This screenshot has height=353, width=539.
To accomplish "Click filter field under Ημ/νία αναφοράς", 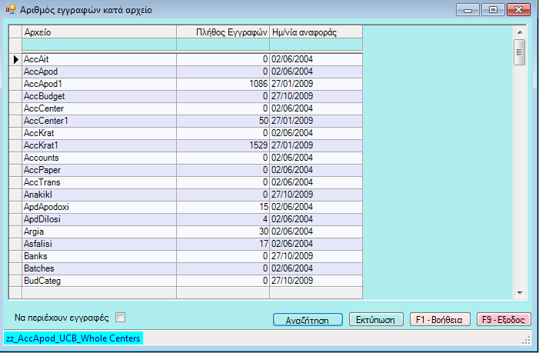I will pyautogui.click(x=316, y=45).
